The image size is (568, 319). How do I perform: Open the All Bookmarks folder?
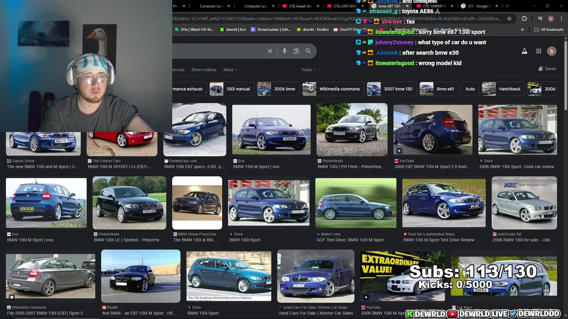pyautogui.click(x=549, y=30)
